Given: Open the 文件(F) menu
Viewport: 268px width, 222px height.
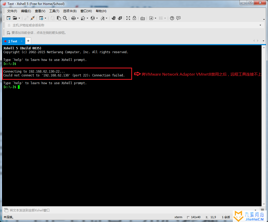Looking at the screenshot, I should pyautogui.click(x=12, y=11).
